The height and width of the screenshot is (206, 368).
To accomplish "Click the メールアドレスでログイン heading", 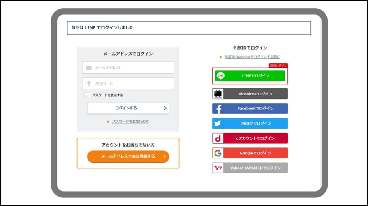I will [128, 54].
